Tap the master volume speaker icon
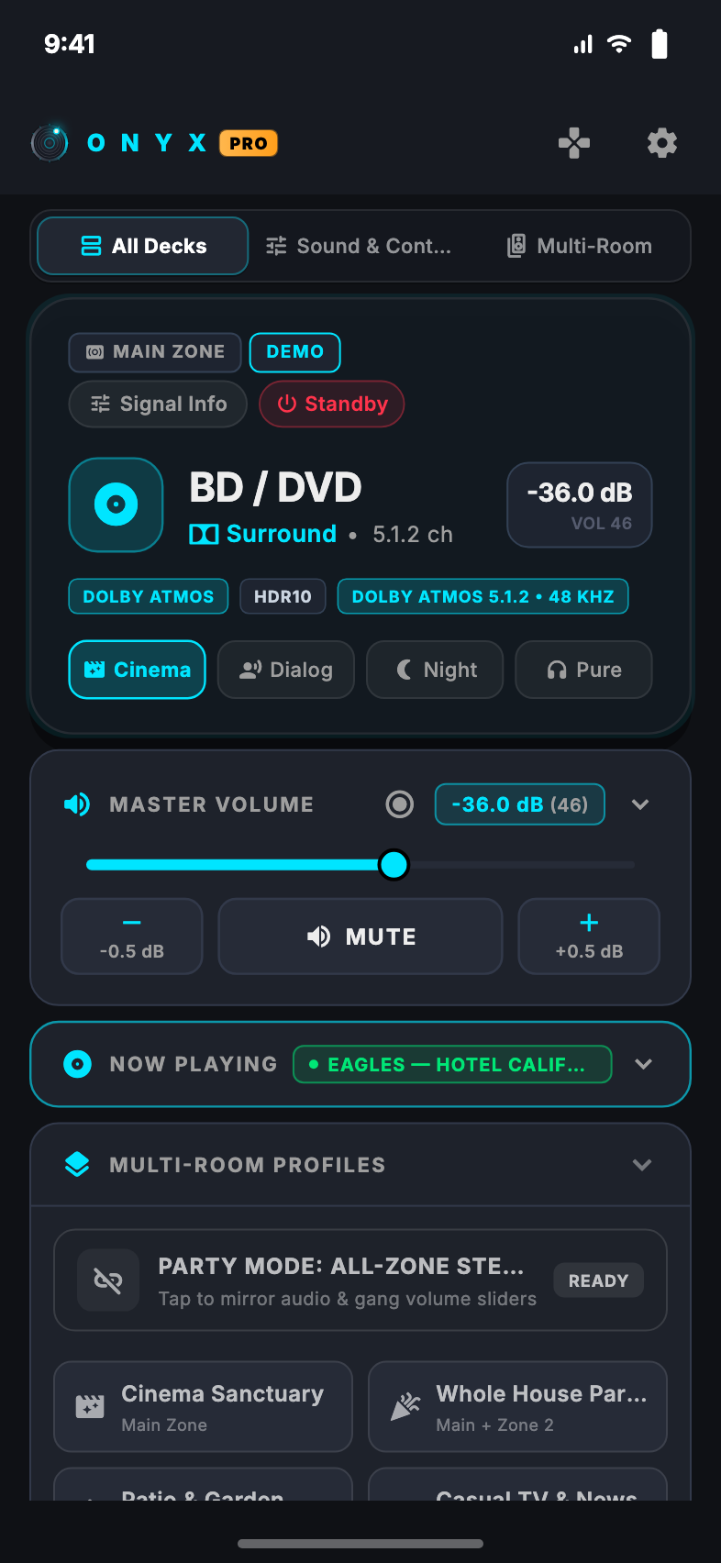This screenshot has height=1563, width=721. 77,804
